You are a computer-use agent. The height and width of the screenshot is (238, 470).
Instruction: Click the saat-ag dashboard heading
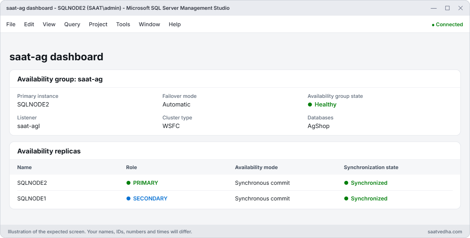pyautogui.click(x=56, y=57)
